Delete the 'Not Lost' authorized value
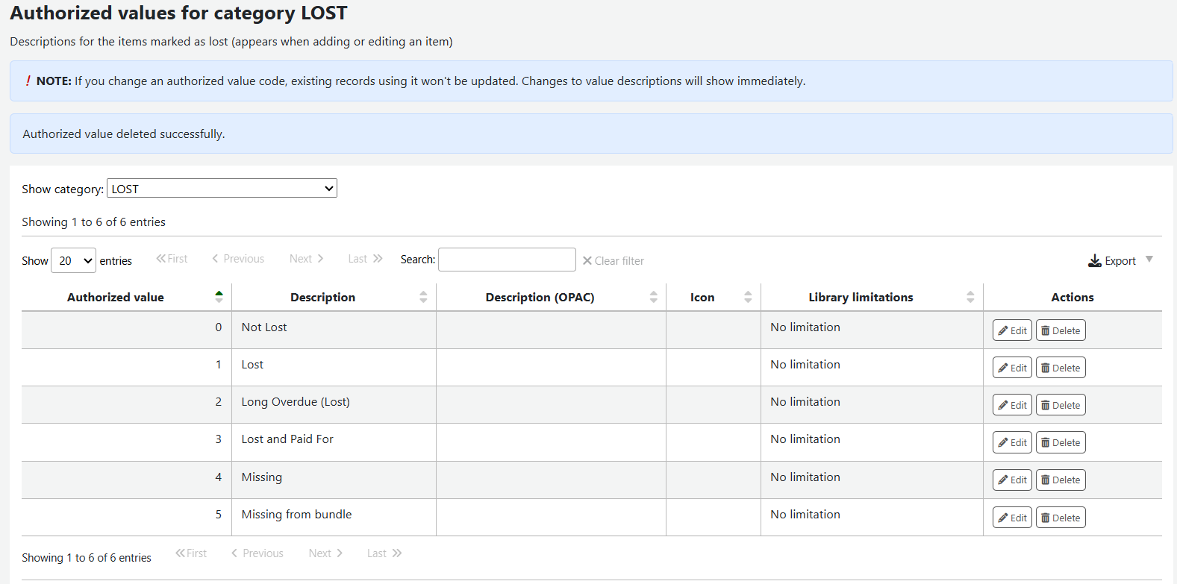 point(1060,330)
